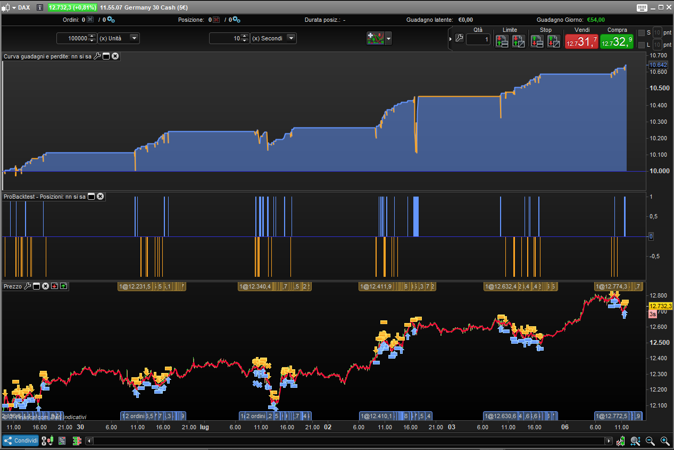This screenshot has height=450, width=674.
Task: Click the pink '3s' countdown tag
Action: tap(653, 315)
